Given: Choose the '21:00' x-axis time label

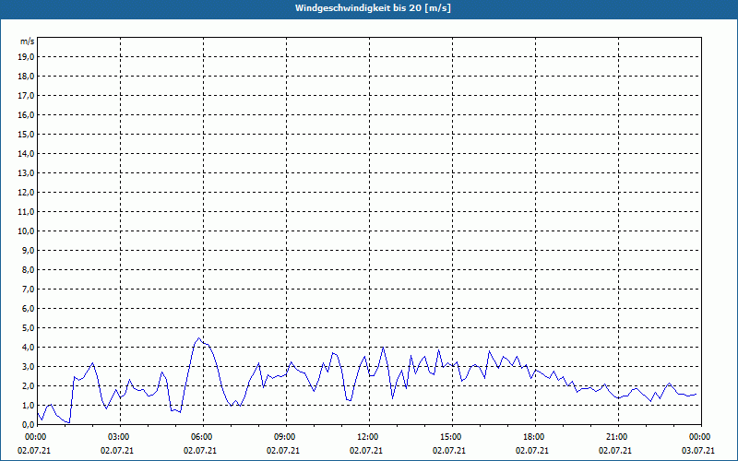Looking at the screenshot, I should [616, 437].
